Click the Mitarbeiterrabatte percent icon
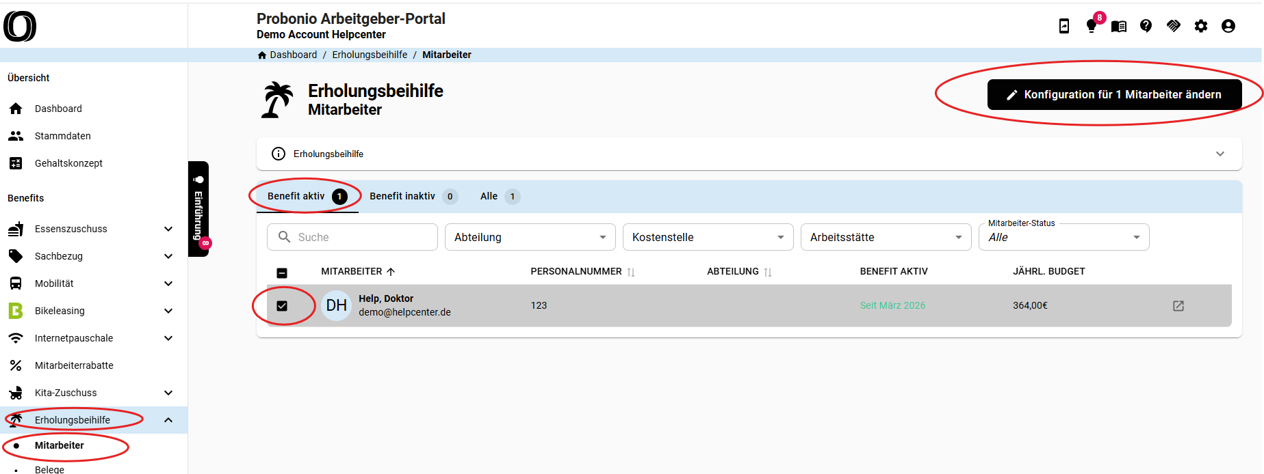Screen dimensions: 1264x474 click(16, 365)
